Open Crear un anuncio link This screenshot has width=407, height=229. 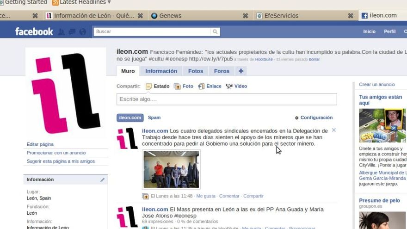coord(376,85)
